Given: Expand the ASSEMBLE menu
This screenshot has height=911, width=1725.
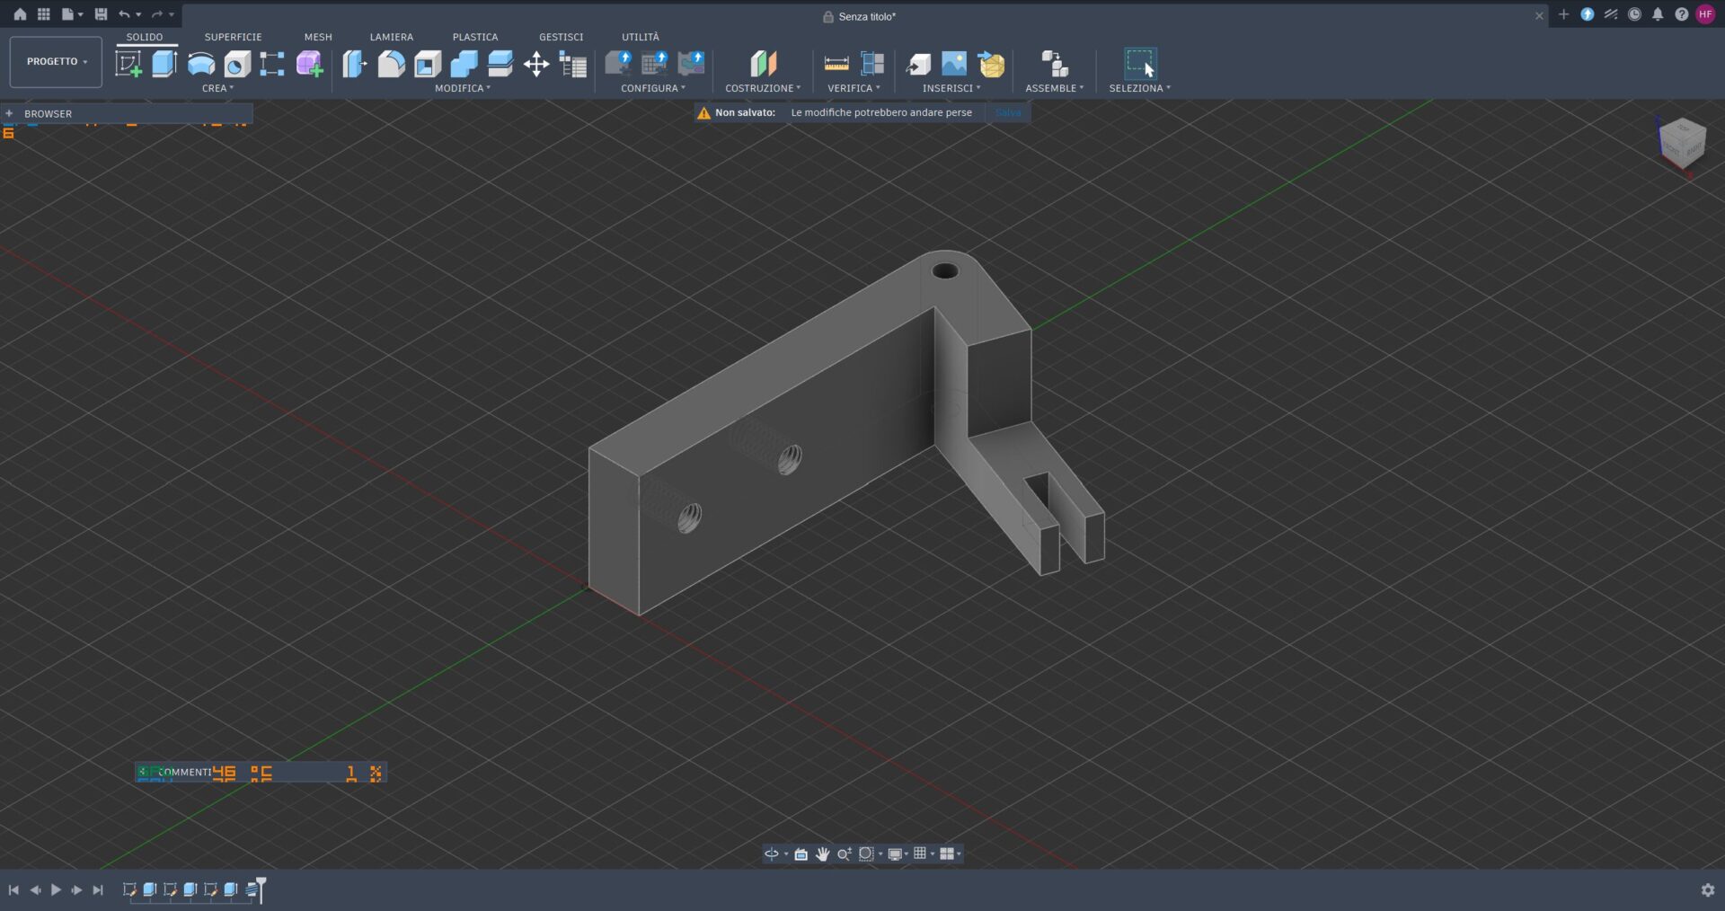Looking at the screenshot, I should (1055, 88).
